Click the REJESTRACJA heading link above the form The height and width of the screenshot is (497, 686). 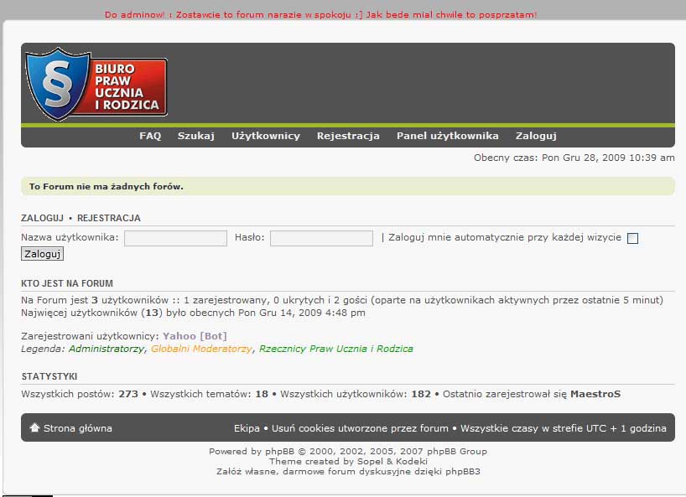109,218
